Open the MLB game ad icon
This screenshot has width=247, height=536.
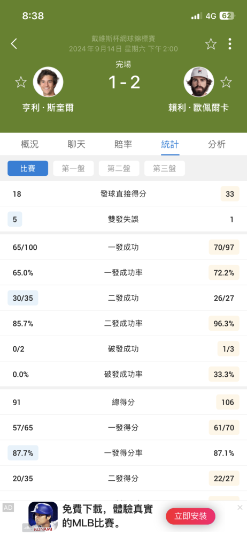pos(43,516)
